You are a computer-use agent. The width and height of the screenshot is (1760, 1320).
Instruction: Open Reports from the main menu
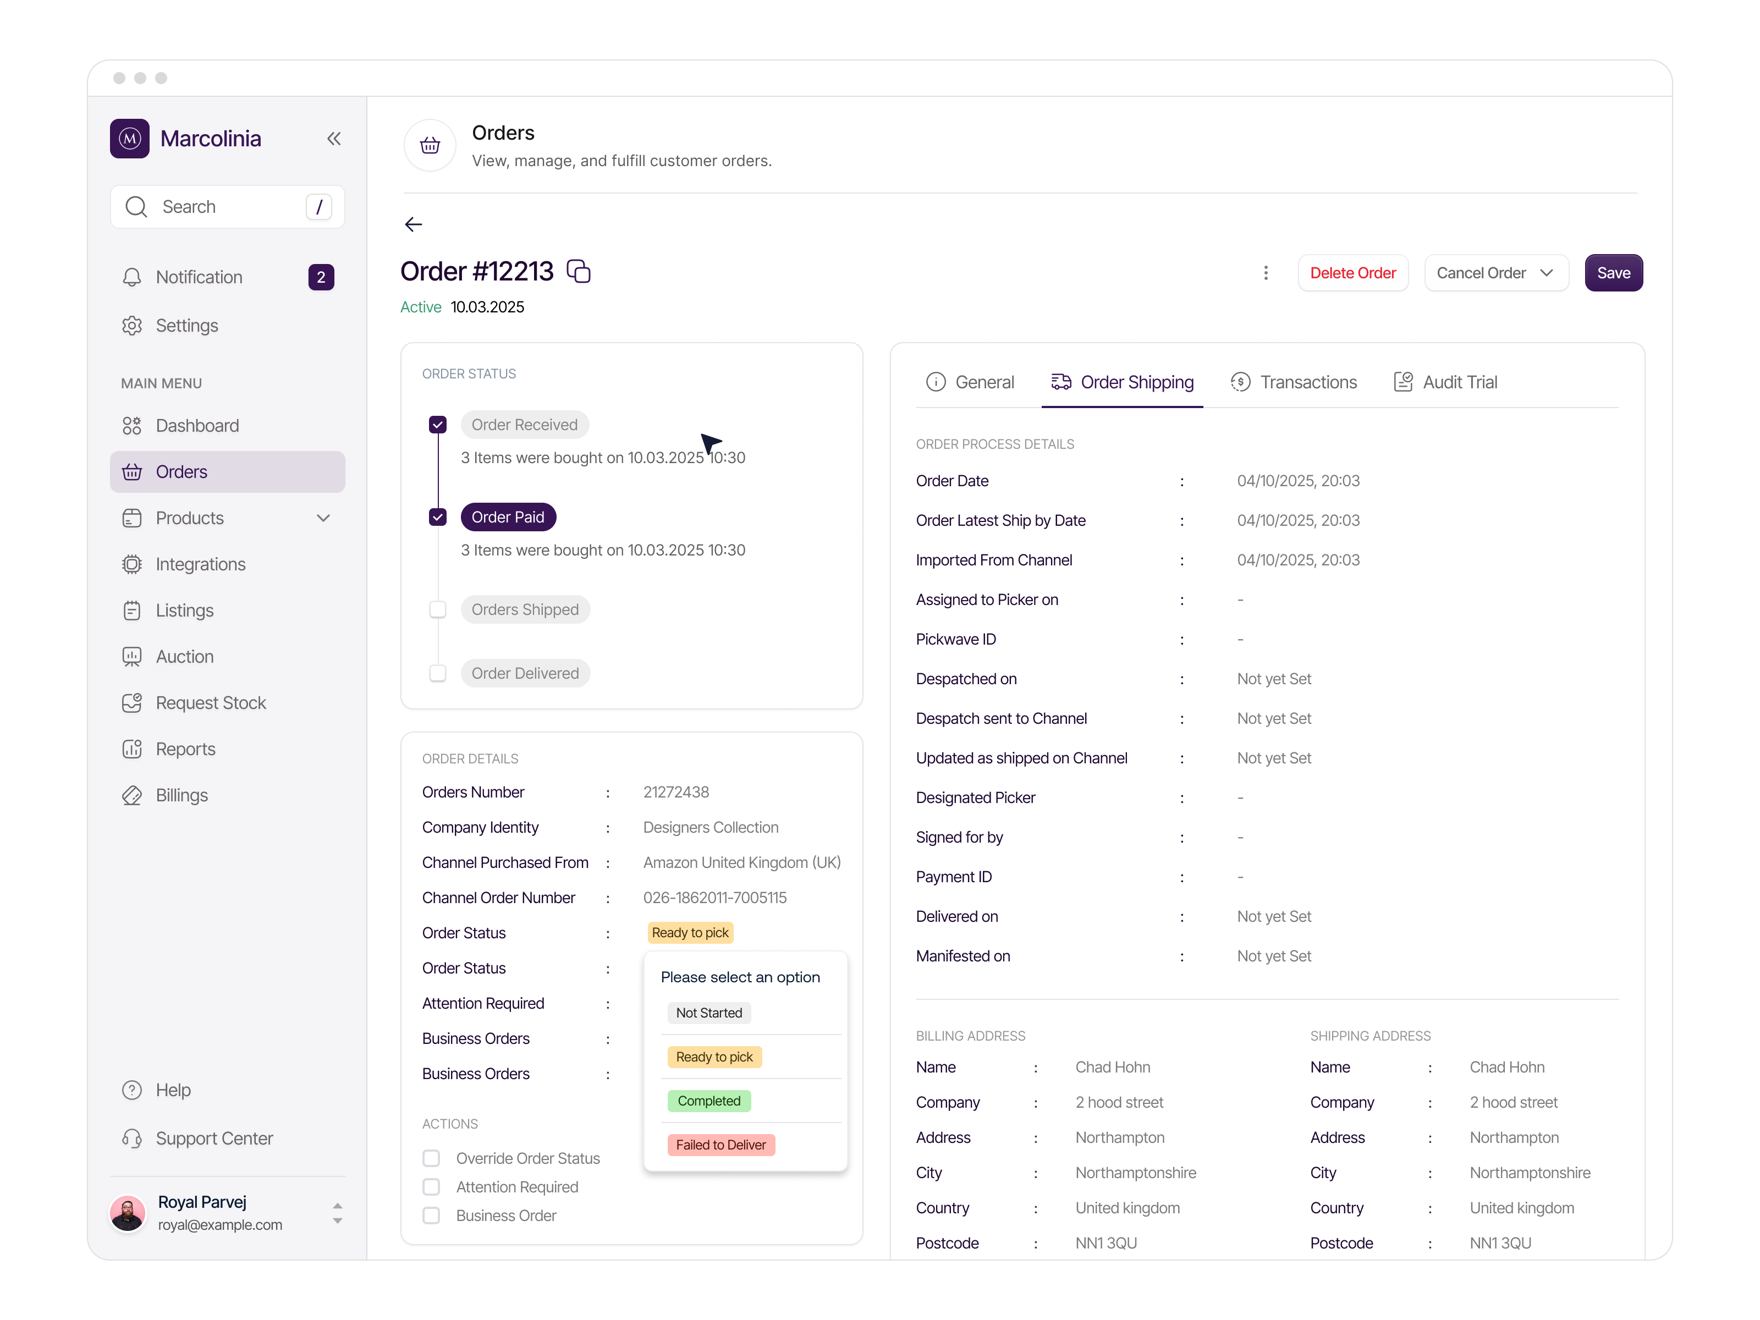pyautogui.click(x=185, y=749)
